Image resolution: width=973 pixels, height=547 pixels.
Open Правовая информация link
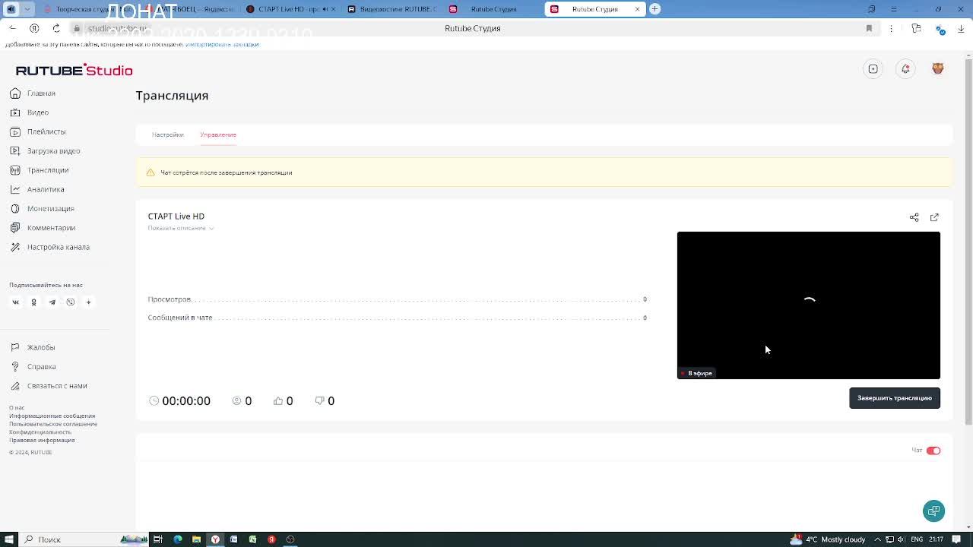(42, 440)
